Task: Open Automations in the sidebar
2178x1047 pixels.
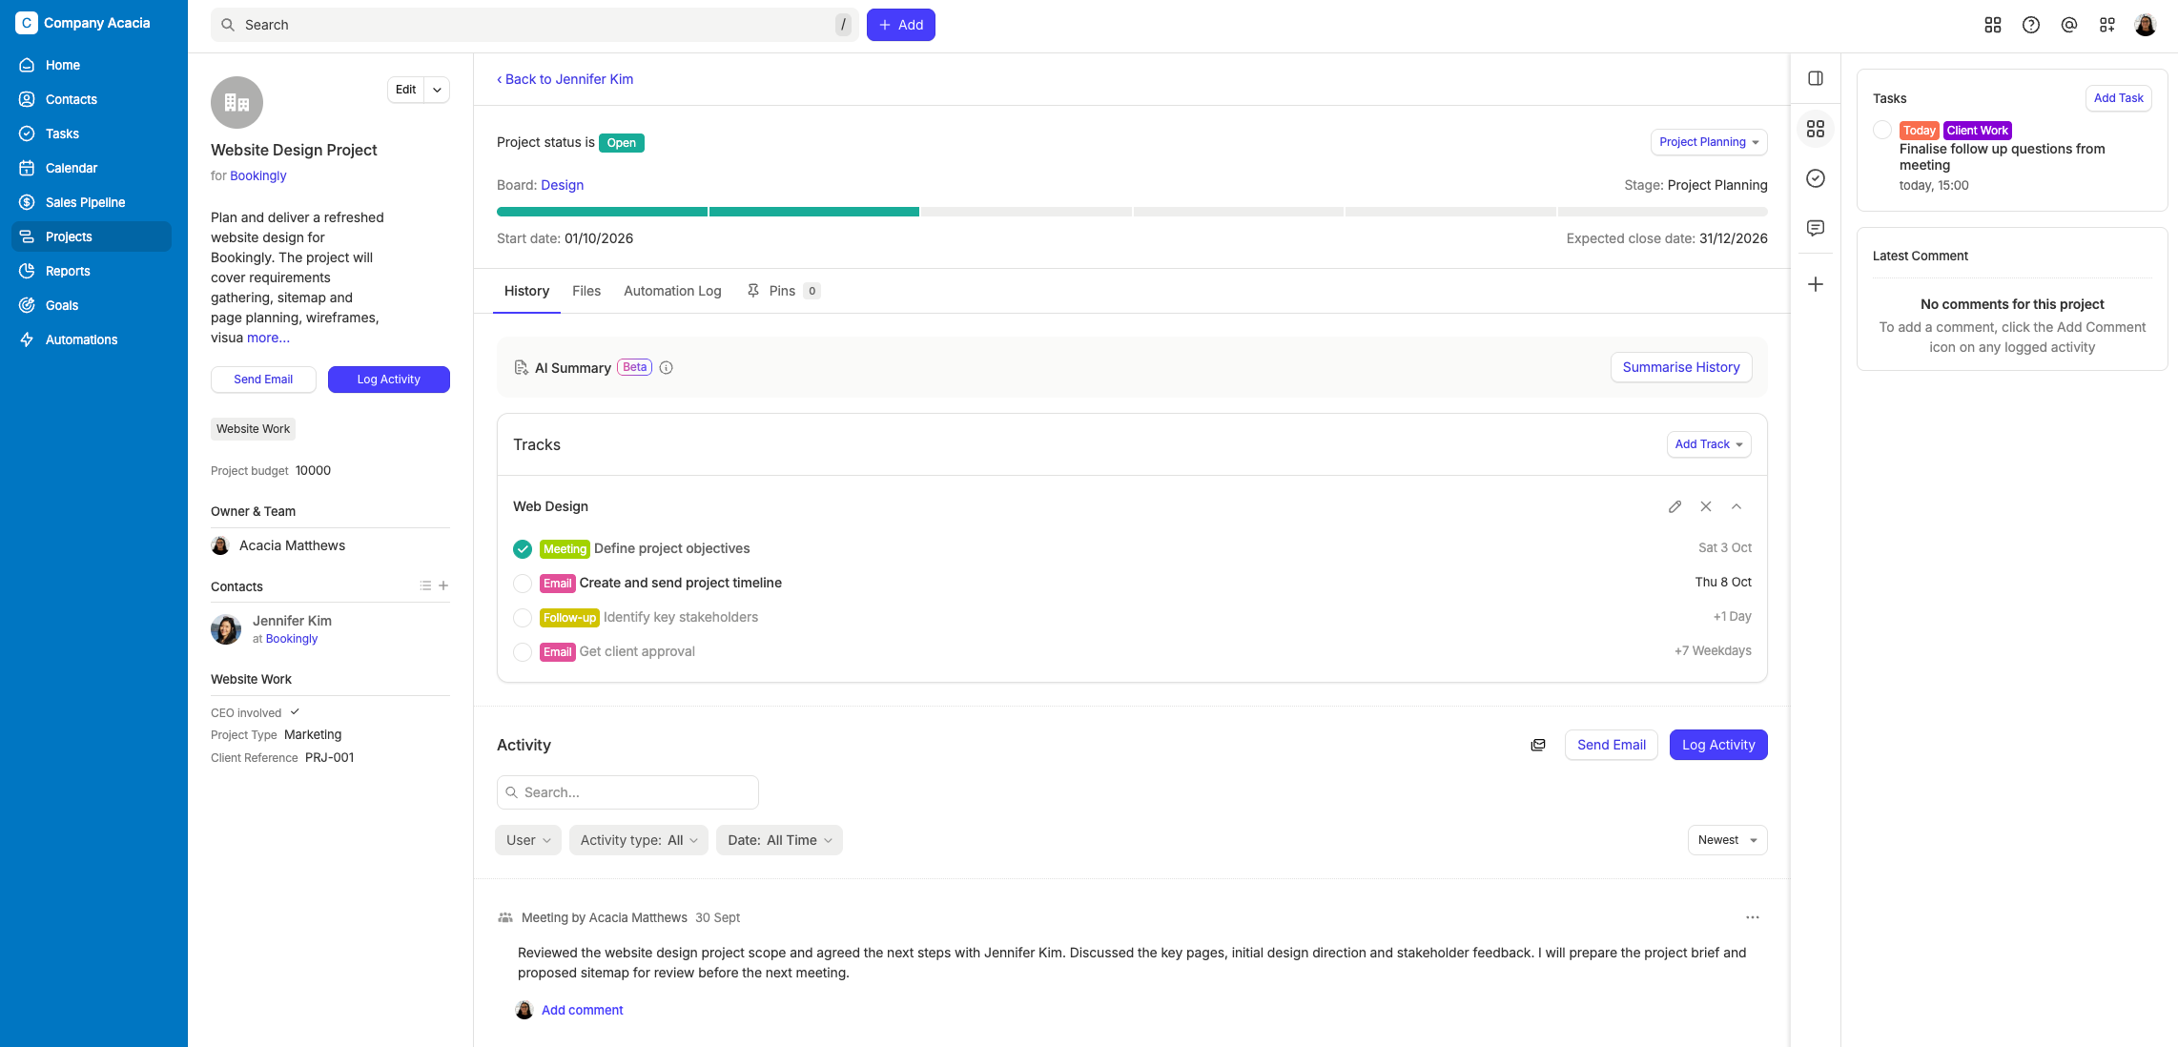Action: pyautogui.click(x=92, y=339)
